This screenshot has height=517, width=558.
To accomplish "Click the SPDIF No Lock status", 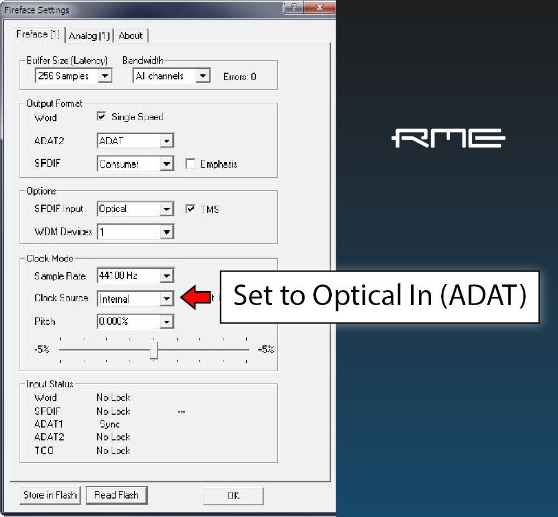I will click(x=113, y=411).
